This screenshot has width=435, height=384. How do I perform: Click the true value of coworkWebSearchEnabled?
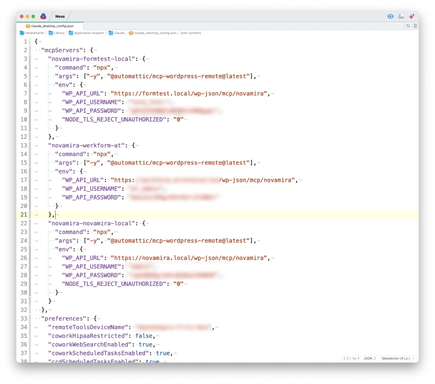click(x=145, y=344)
